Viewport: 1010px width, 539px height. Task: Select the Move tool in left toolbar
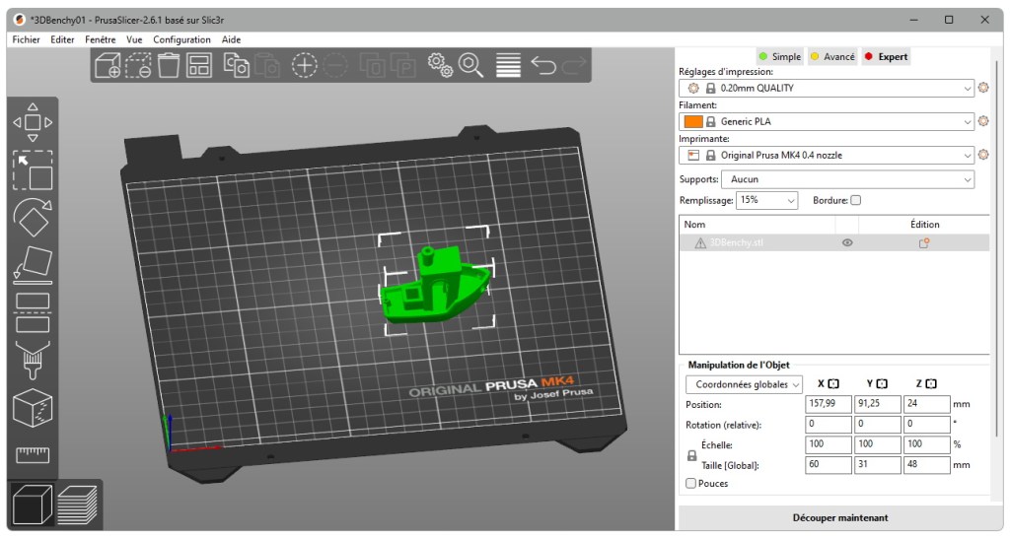pyautogui.click(x=33, y=122)
